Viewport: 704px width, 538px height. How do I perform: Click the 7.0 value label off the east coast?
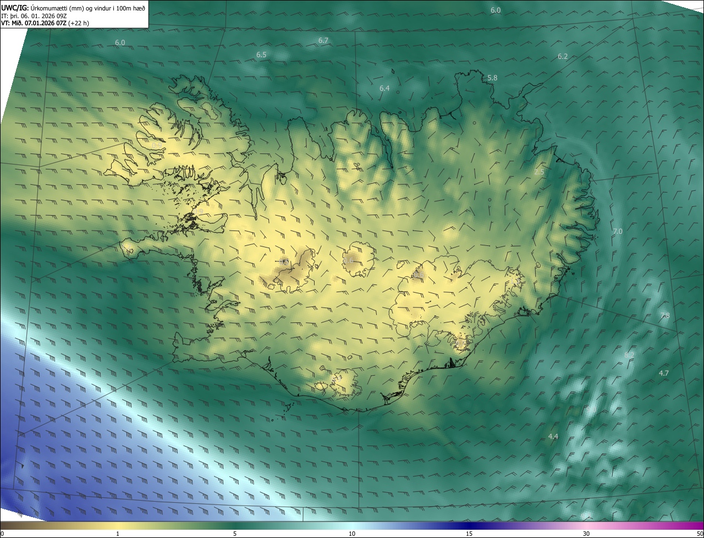618,232
